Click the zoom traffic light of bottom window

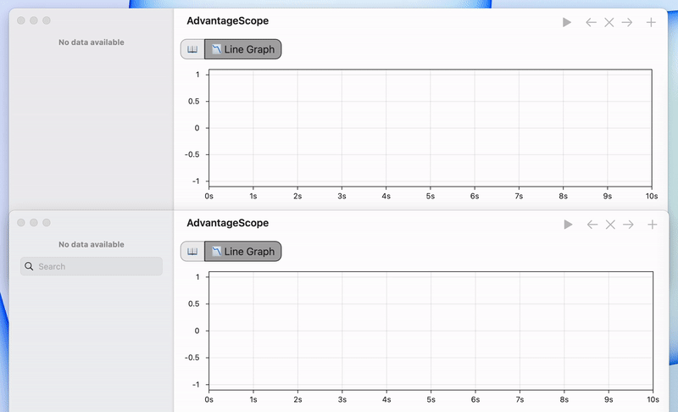click(x=47, y=223)
